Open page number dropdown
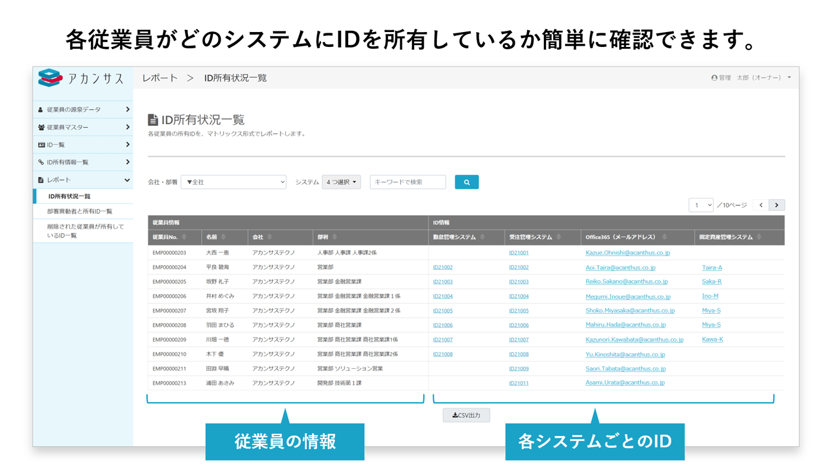This screenshot has height=464, width=832. (x=701, y=205)
